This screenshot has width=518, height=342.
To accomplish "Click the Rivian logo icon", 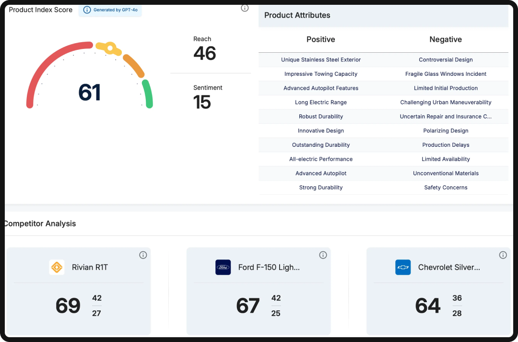I will pyautogui.click(x=57, y=267).
